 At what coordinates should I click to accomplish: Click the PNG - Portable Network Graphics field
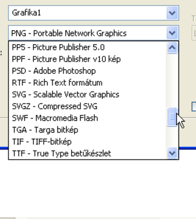(88, 33)
